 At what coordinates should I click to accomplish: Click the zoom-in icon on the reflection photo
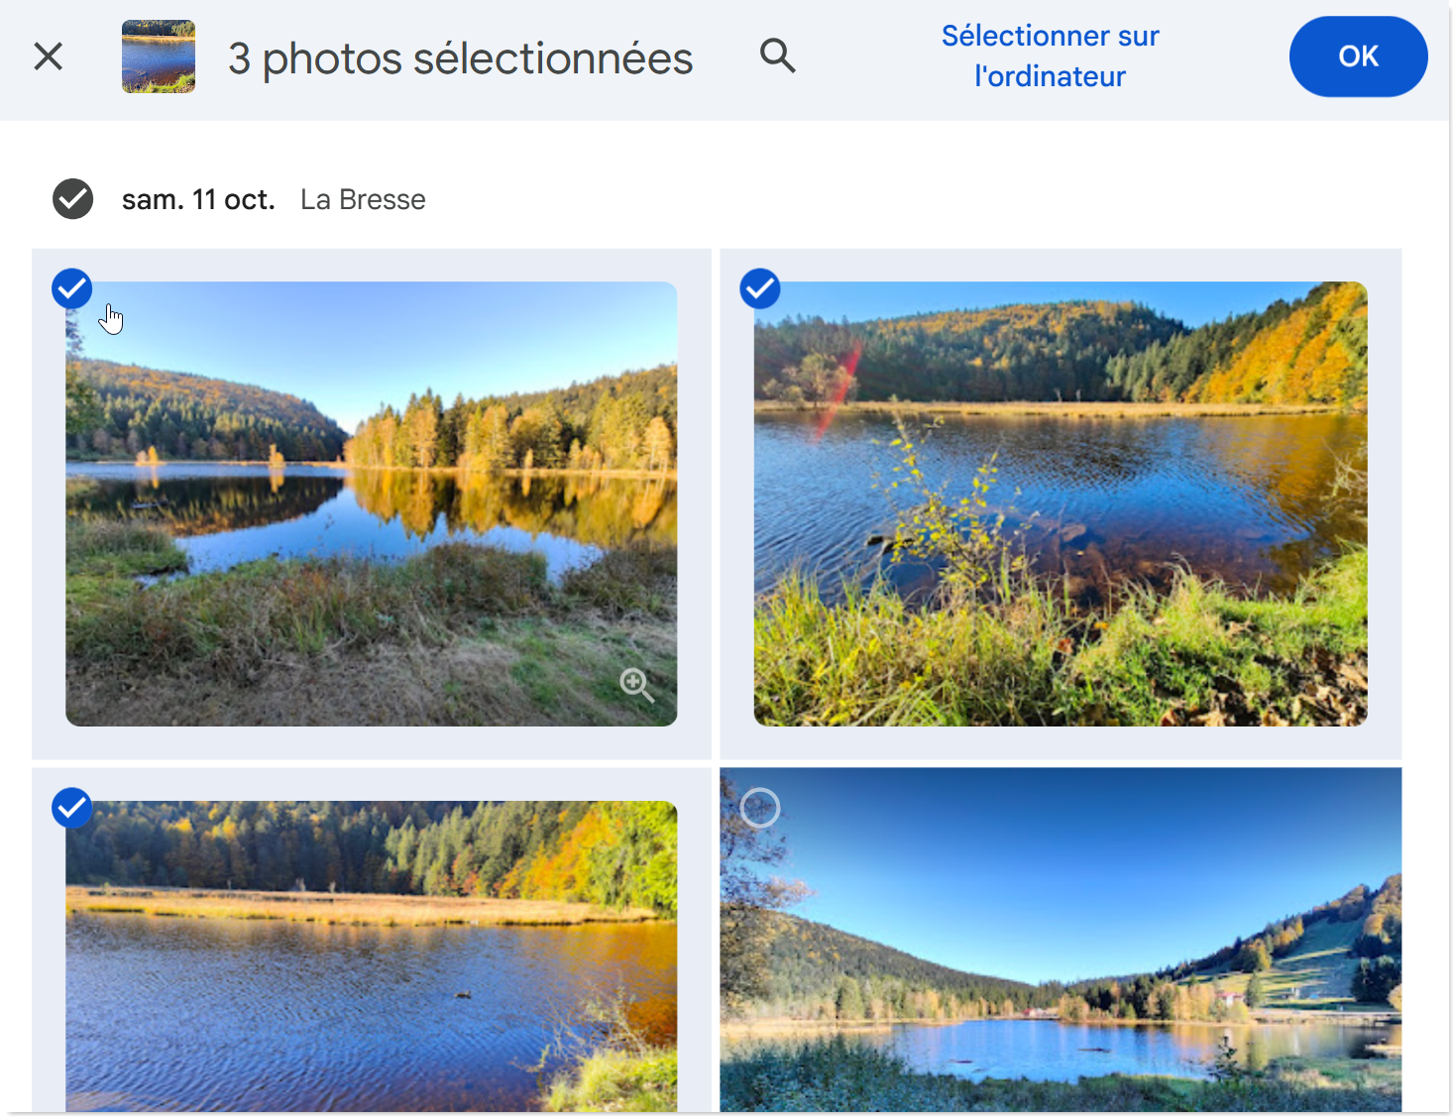pos(636,684)
